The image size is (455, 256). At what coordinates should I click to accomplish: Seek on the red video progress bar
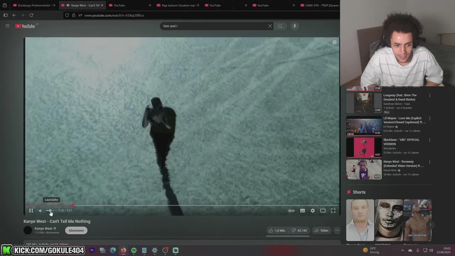(182, 205)
